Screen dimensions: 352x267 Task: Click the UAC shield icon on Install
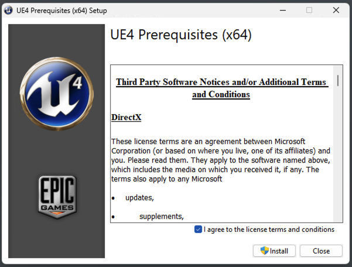[x=265, y=251]
